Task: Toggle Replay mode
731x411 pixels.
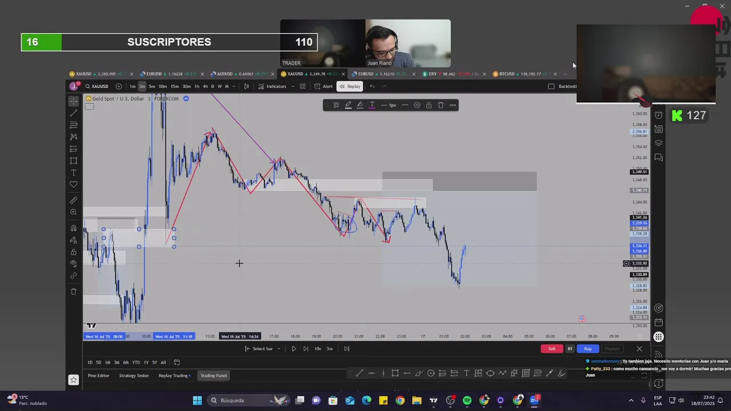Action: click(350, 86)
